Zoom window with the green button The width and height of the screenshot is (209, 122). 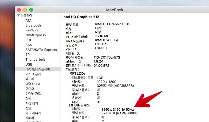(x=31, y=10)
